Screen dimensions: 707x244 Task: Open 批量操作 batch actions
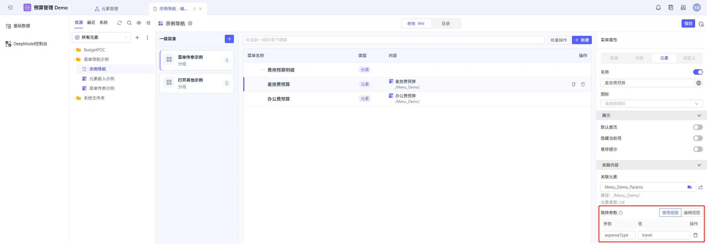559,40
